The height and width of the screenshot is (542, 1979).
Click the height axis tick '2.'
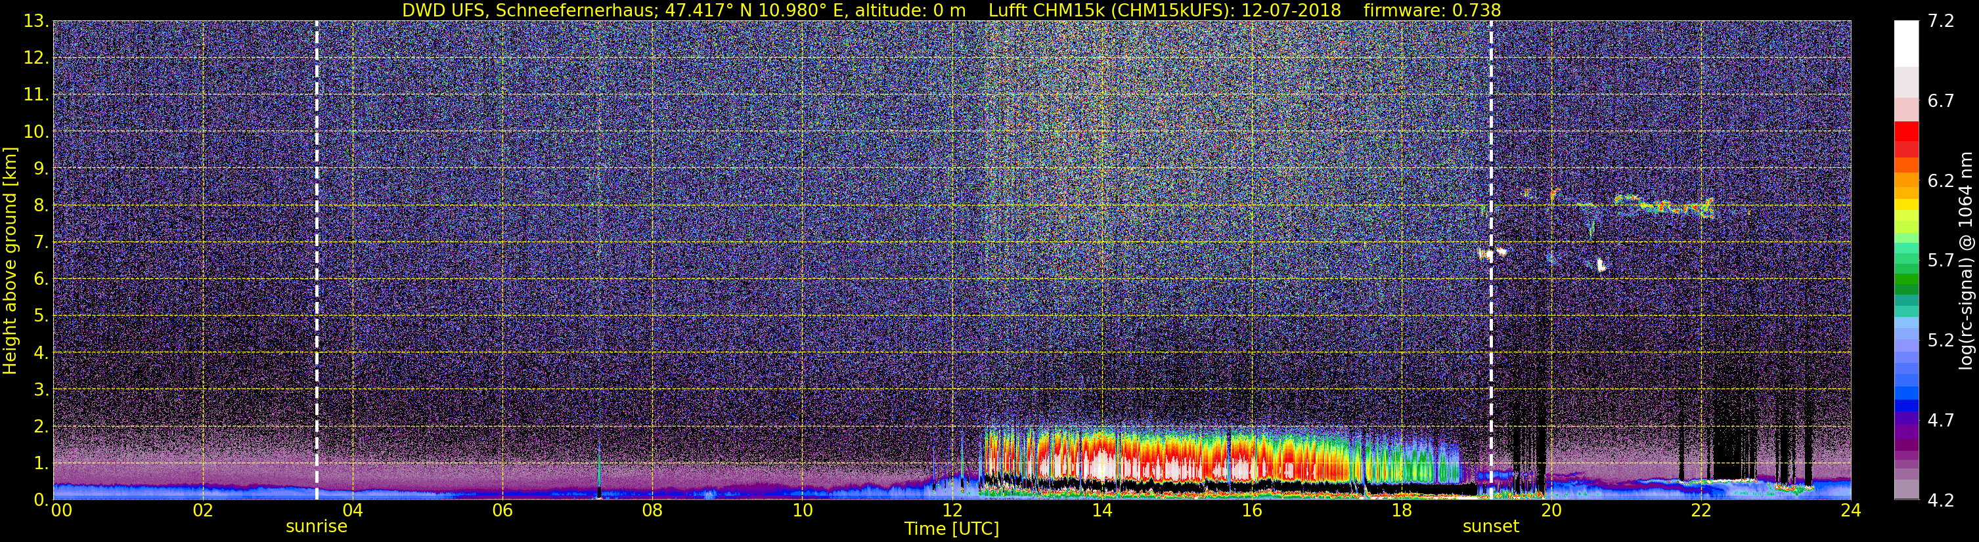(x=41, y=426)
